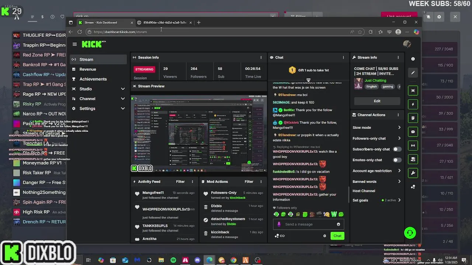The image size is (472, 265).
Task: Open Slow mode options arrow
Action: coord(399,128)
